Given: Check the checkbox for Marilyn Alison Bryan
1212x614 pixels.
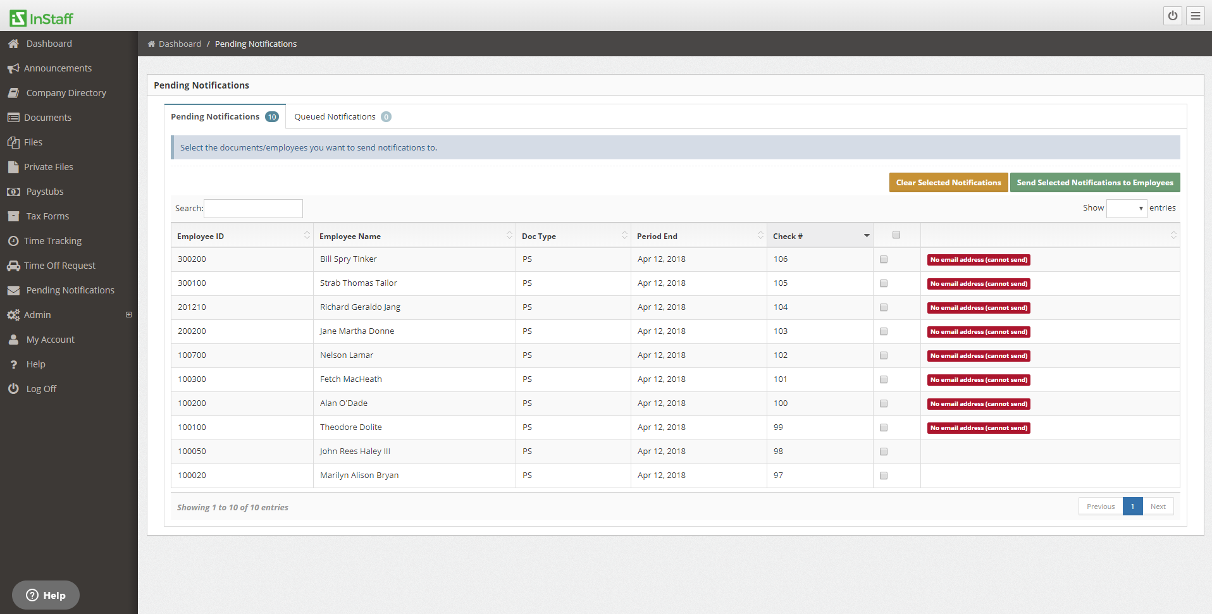Looking at the screenshot, I should pyautogui.click(x=884, y=475).
